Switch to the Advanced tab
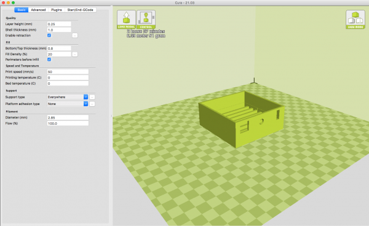The width and height of the screenshot is (369, 226). [x=38, y=10]
